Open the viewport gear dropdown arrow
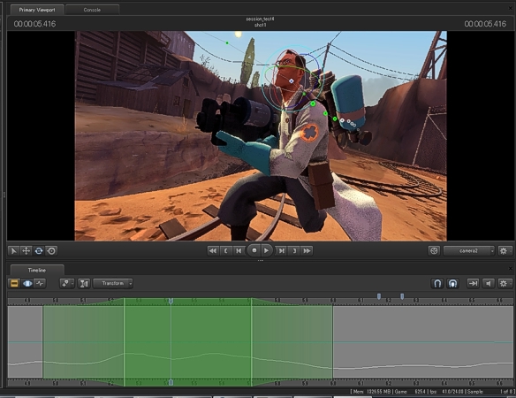The height and width of the screenshot is (398, 516). coord(511,250)
